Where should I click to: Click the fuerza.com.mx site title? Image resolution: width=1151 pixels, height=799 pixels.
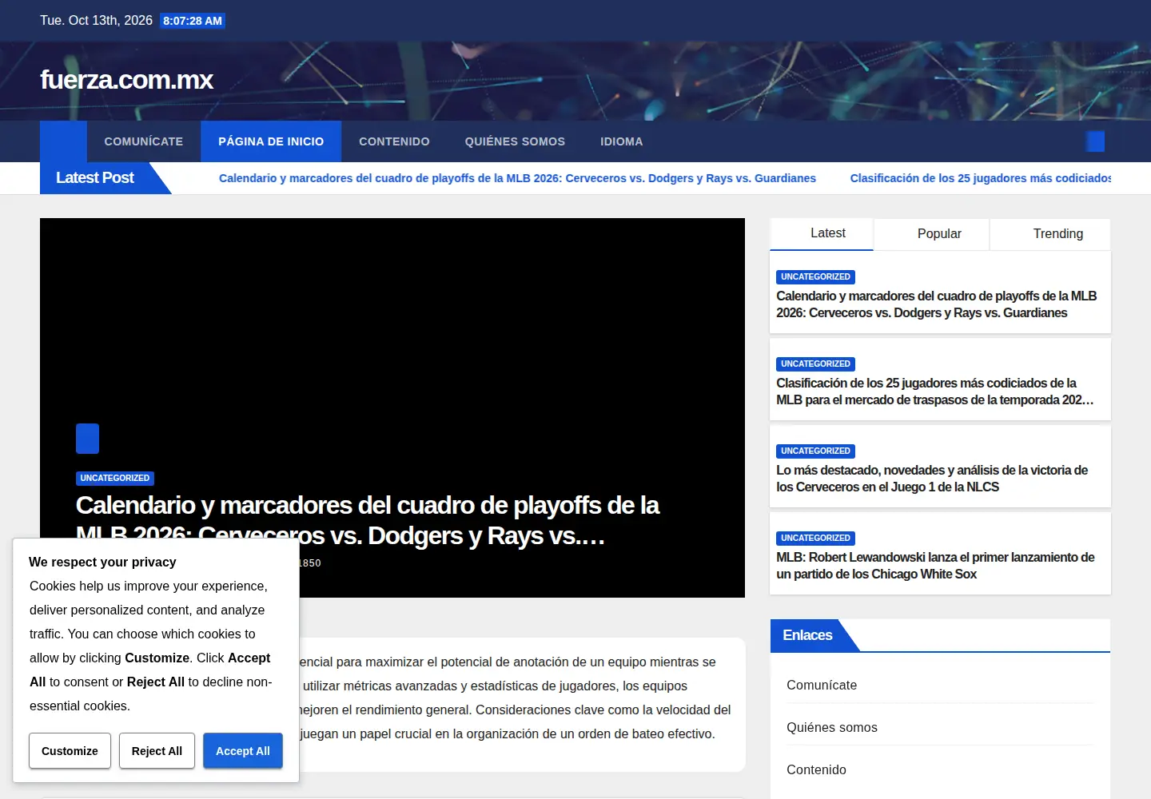point(126,80)
